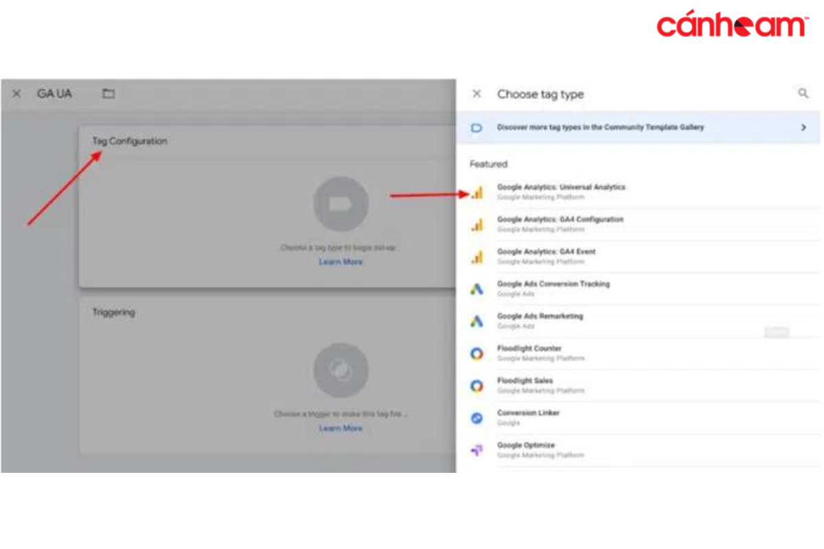824x549 pixels.
Task: Close the GA UA tag editor
Action: (16, 94)
